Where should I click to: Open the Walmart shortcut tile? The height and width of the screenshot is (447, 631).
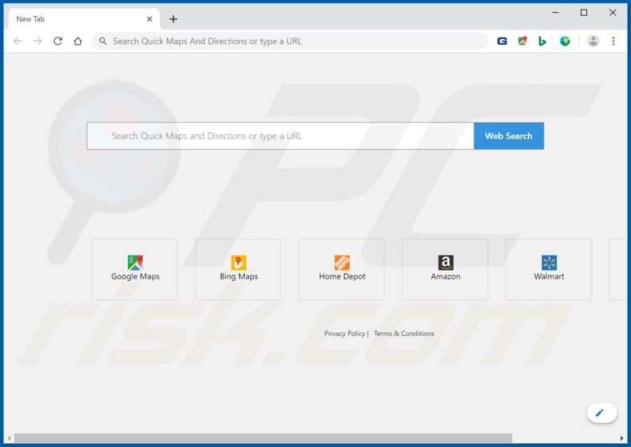click(549, 270)
